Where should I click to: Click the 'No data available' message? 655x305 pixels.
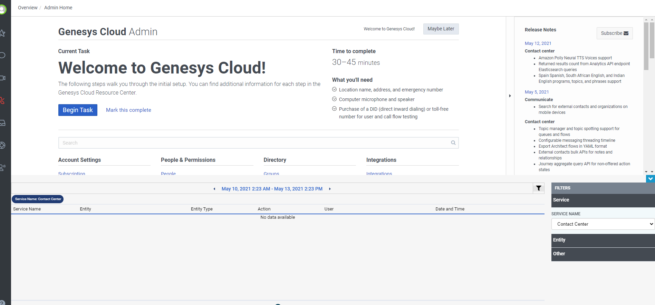point(278,217)
